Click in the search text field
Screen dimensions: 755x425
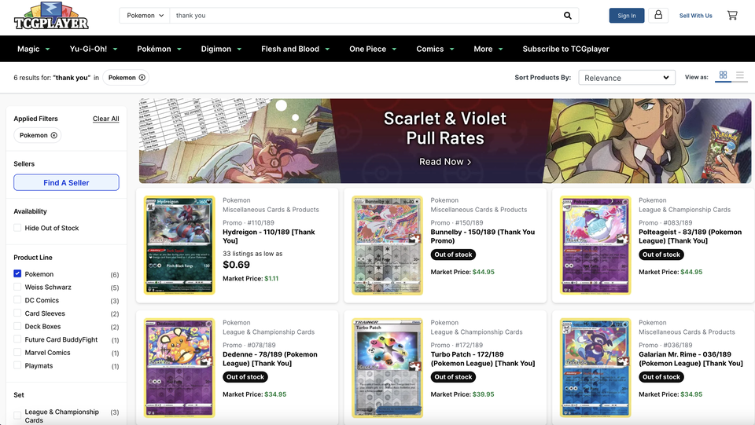(366, 16)
